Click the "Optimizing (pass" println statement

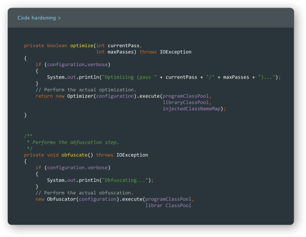tap(164, 77)
